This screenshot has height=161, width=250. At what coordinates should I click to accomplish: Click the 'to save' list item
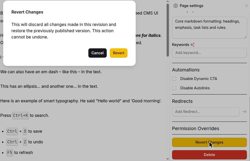pyautogui.click(x=25, y=131)
